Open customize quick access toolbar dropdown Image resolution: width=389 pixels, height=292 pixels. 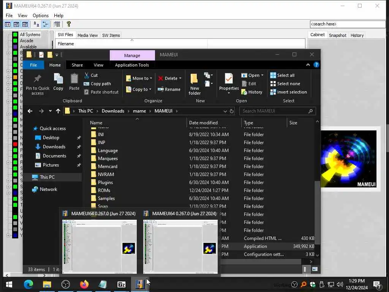click(x=57, y=55)
